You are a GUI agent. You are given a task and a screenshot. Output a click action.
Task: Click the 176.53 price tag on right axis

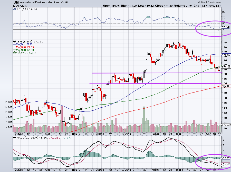[226, 55]
